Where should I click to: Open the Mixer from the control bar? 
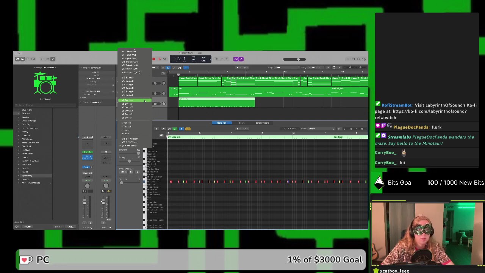pyautogui.click(x=47, y=59)
